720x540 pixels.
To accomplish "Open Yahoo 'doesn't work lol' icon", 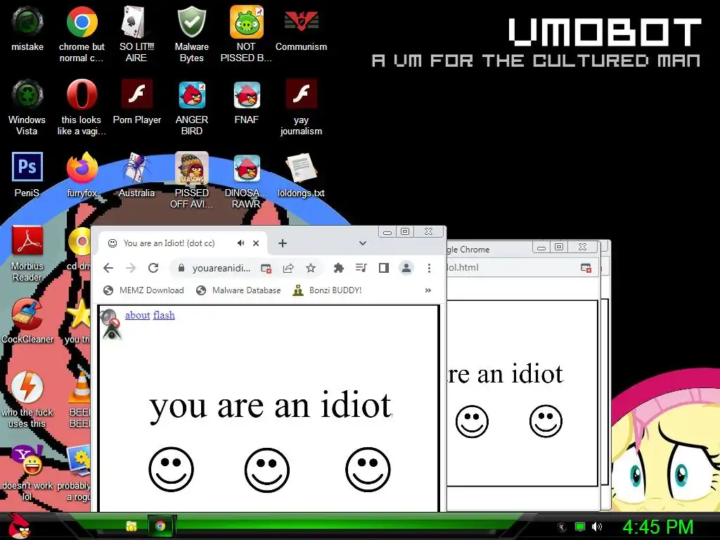I will 27,473.
